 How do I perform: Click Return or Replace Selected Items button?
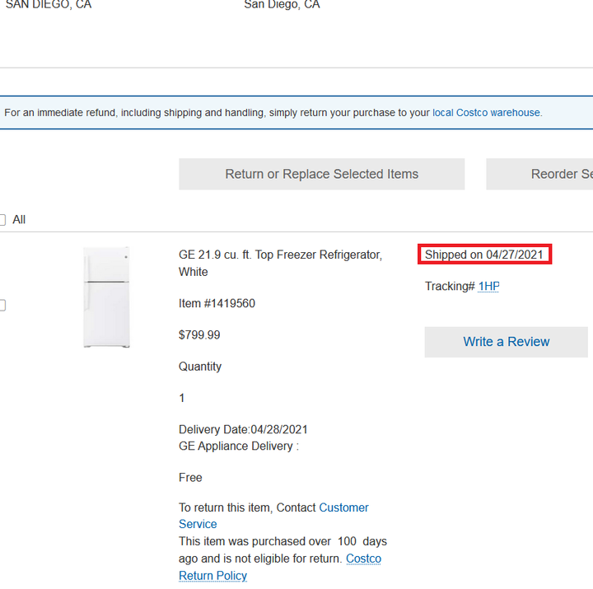321,174
